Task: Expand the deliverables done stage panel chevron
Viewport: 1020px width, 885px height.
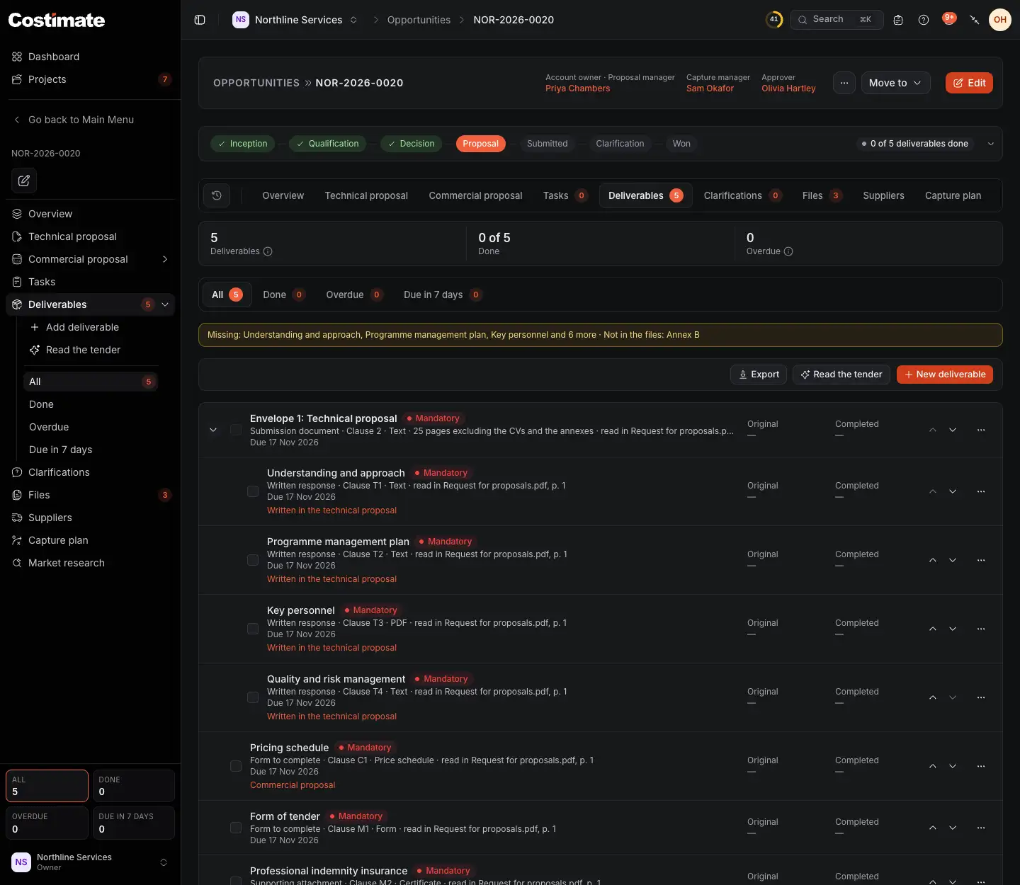Action: coord(991,144)
